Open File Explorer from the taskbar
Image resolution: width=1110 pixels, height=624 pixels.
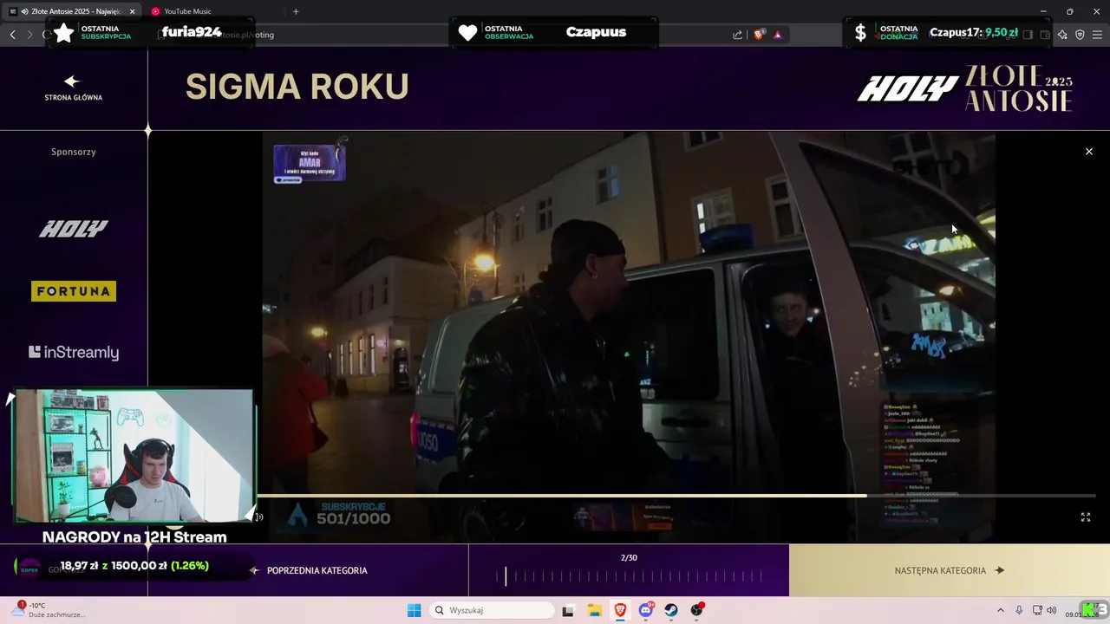tap(594, 610)
